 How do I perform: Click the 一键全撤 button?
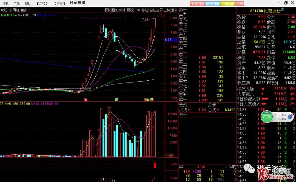[x=227, y=4]
